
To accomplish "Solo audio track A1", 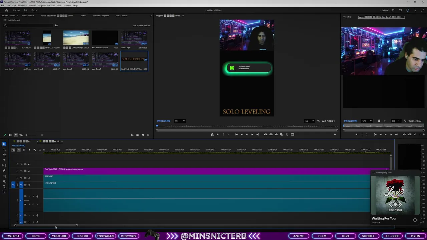I will point(33,196).
